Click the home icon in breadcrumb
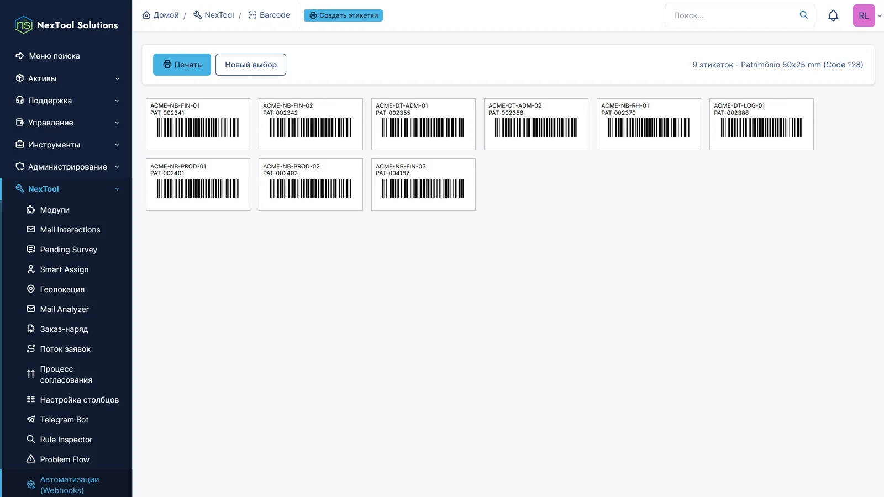This screenshot has height=497, width=884. (146, 15)
